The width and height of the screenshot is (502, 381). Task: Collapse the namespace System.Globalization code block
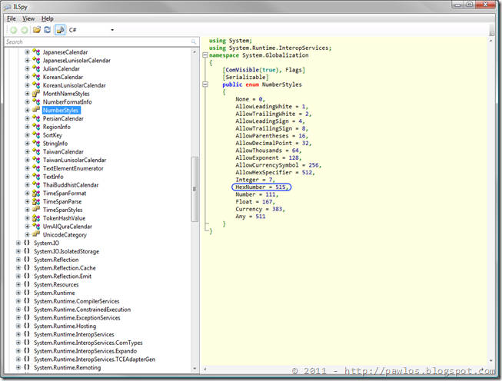coord(205,55)
